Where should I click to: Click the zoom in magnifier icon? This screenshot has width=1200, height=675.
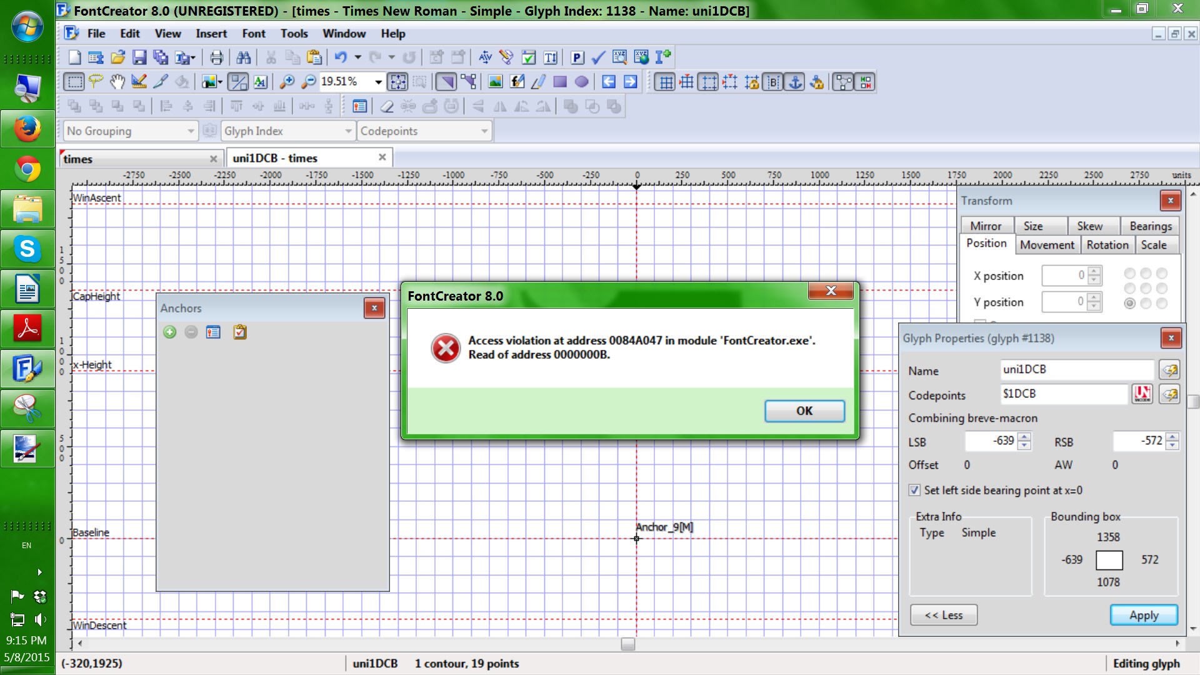287,82
